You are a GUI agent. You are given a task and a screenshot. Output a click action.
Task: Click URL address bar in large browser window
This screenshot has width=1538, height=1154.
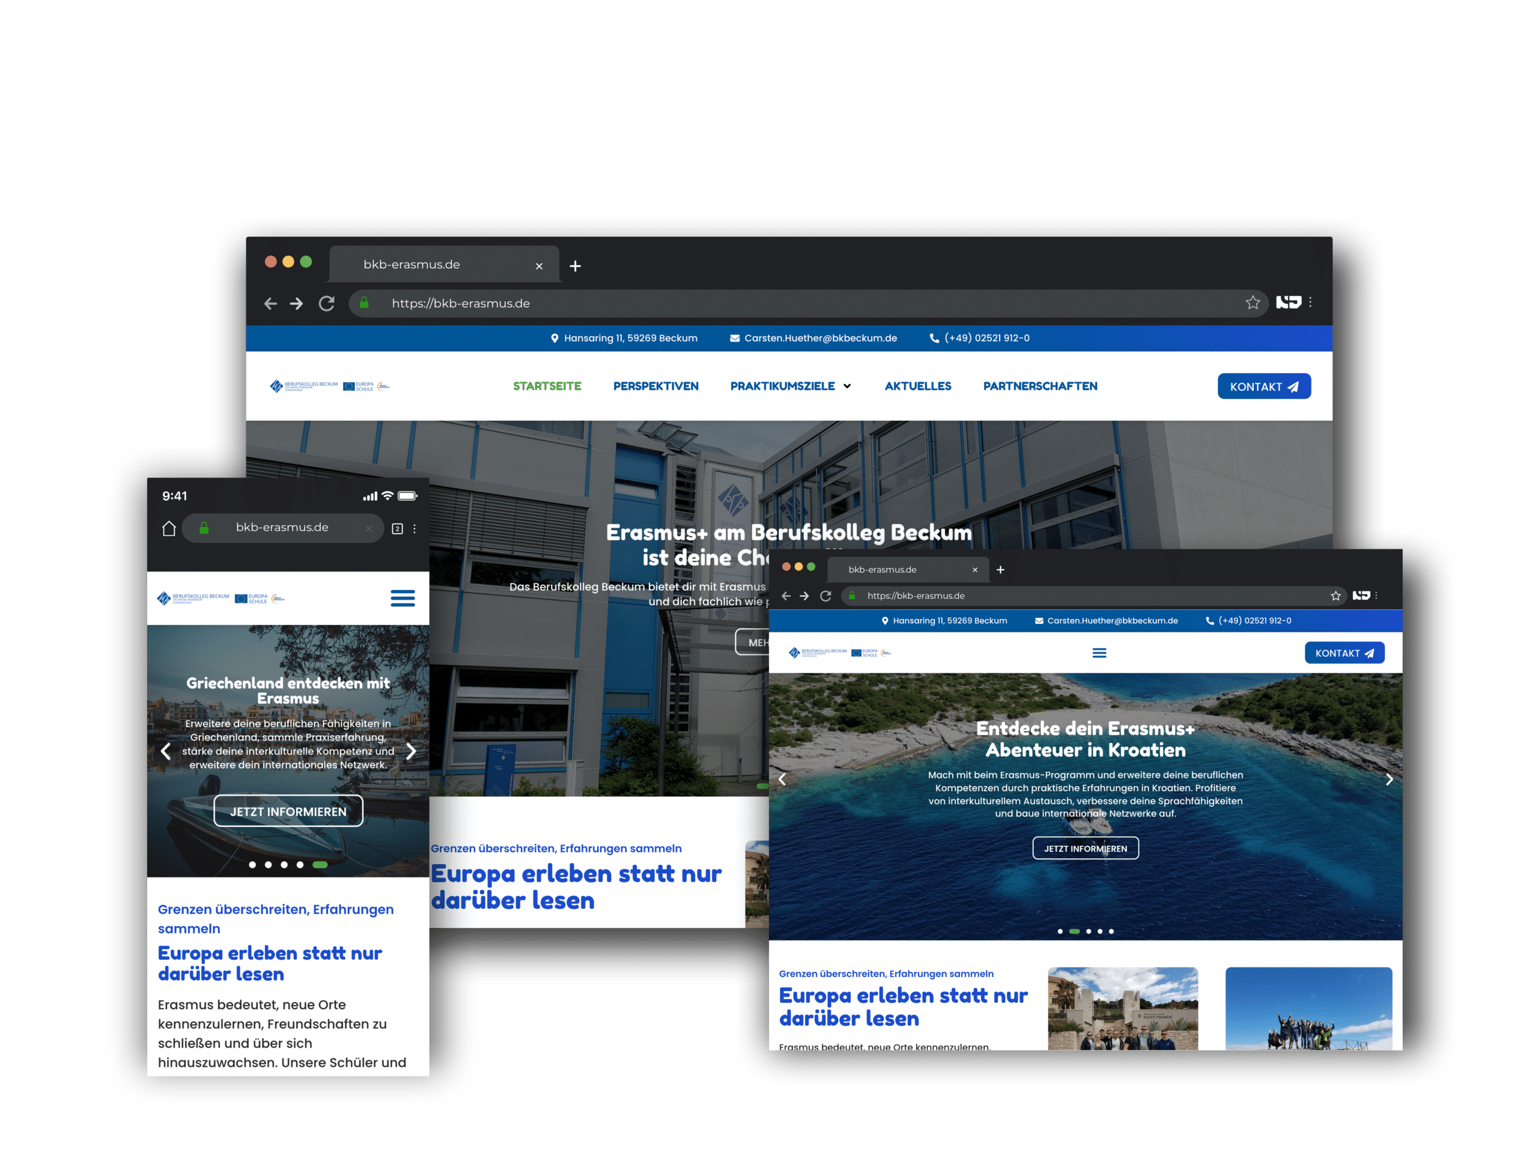809,304
